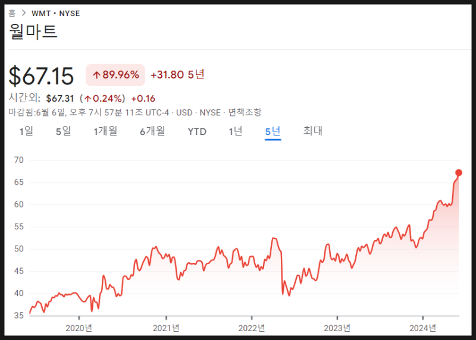The width and height of the screenshot is (476, 340).
Task: Click the 2023년 x-axis label
Action: coord(337,328)
